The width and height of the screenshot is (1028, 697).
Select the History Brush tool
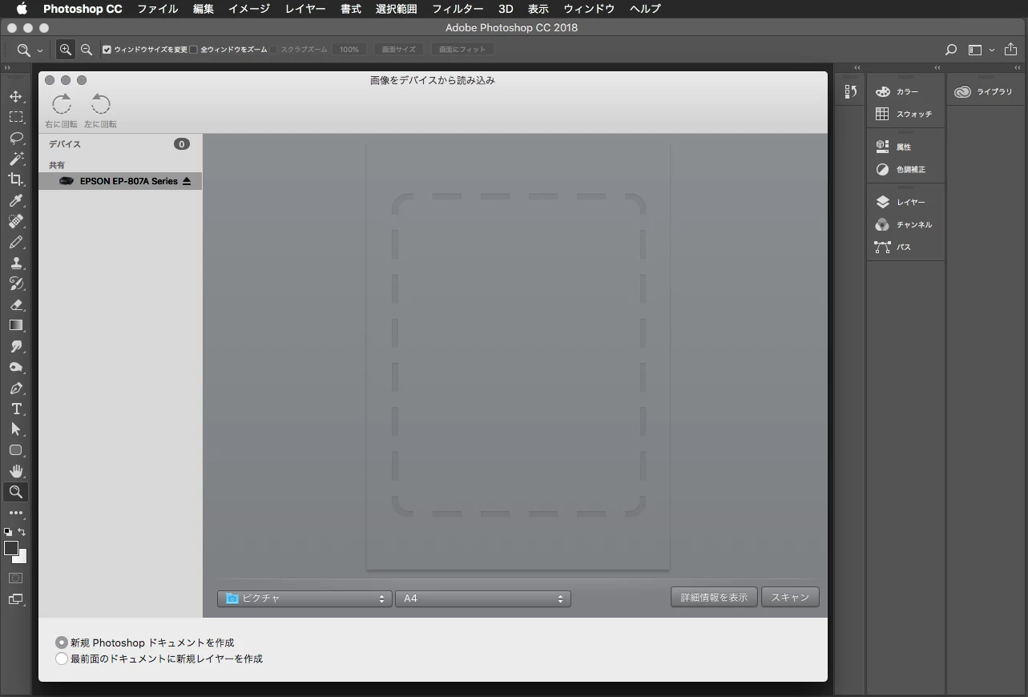16,284
